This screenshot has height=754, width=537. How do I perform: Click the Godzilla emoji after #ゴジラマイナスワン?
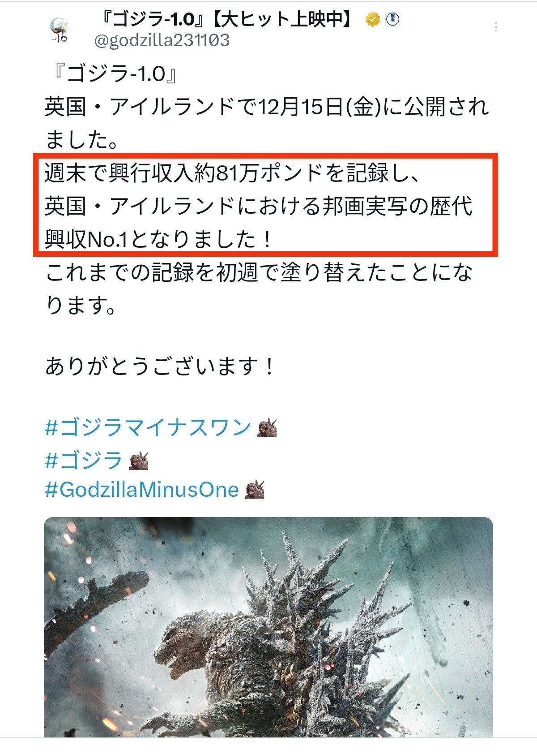pyautogui.click(x=267, y=428)
